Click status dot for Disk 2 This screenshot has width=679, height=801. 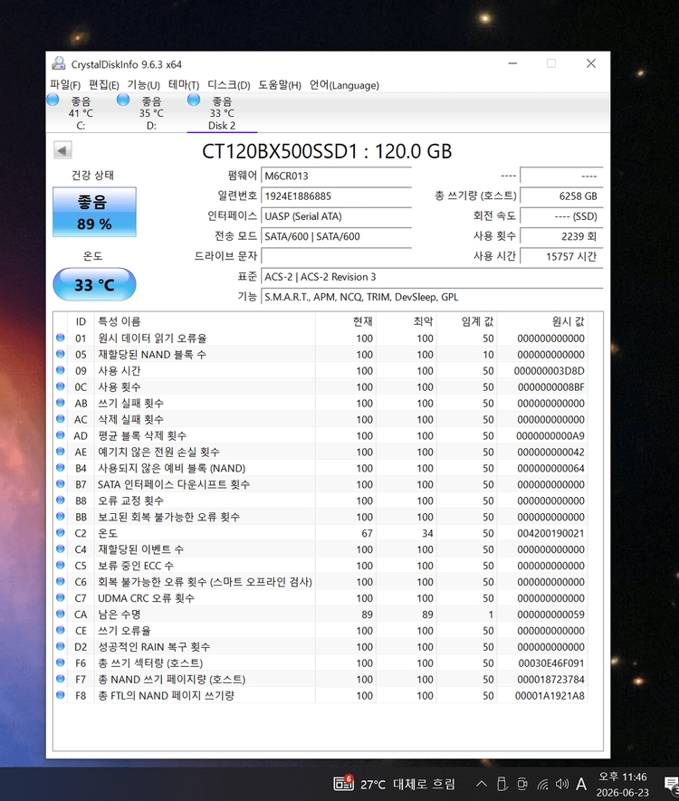point(194,100)
